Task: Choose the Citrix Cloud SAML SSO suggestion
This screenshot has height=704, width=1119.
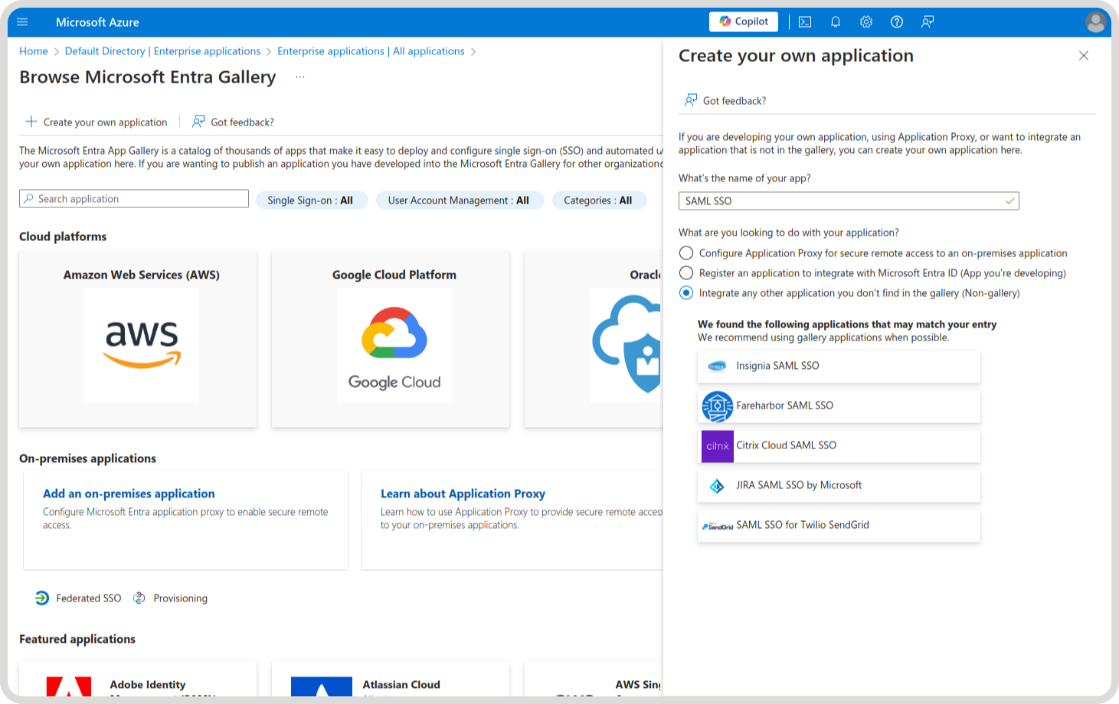Action: (839, 446)
